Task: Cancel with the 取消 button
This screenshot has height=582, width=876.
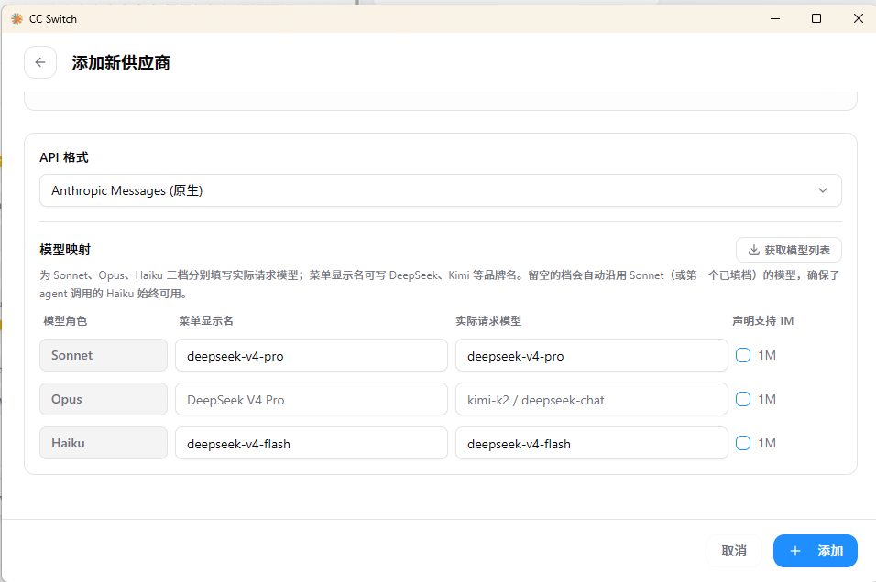Action: [x=734, y=551]
